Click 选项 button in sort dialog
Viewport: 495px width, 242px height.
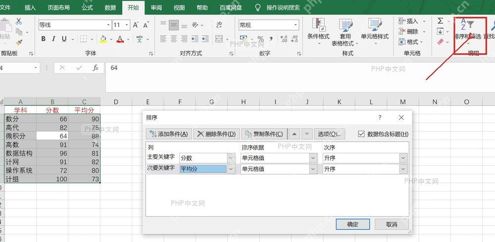pos(329,134)
